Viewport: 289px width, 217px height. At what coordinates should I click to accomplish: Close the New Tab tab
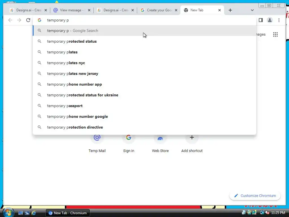click(x=220, y=10)
